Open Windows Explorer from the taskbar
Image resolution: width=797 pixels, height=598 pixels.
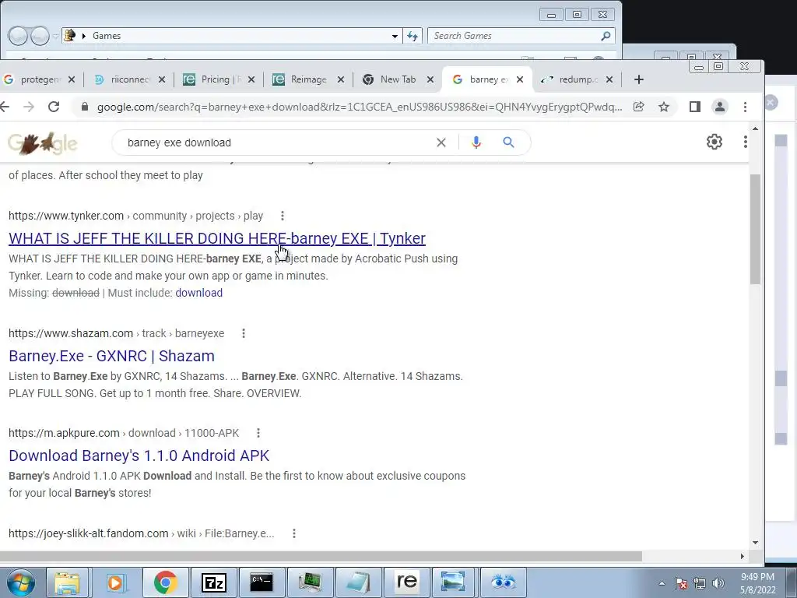(x=67, y=582)
